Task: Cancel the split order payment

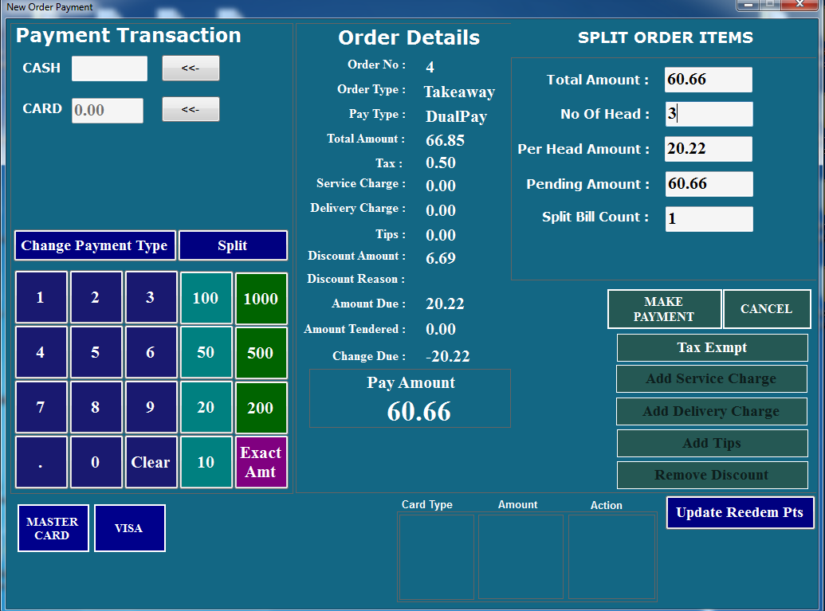Action: [x=766, y=309]
